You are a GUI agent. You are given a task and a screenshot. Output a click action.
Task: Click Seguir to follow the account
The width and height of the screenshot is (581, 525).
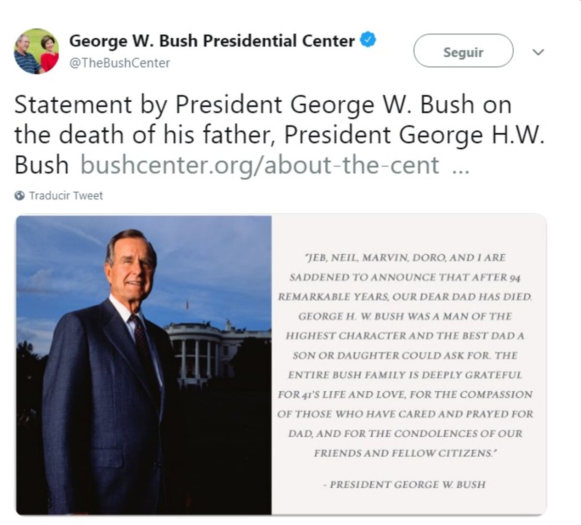463,52
